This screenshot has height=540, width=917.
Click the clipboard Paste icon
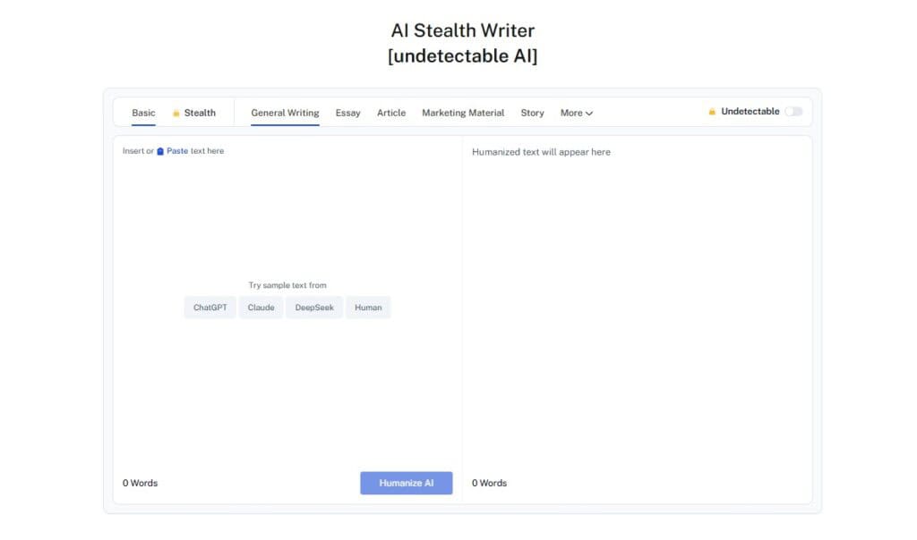(160, 152)
